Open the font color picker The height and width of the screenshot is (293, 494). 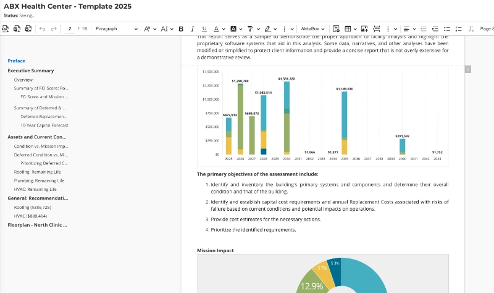[216, 28]
